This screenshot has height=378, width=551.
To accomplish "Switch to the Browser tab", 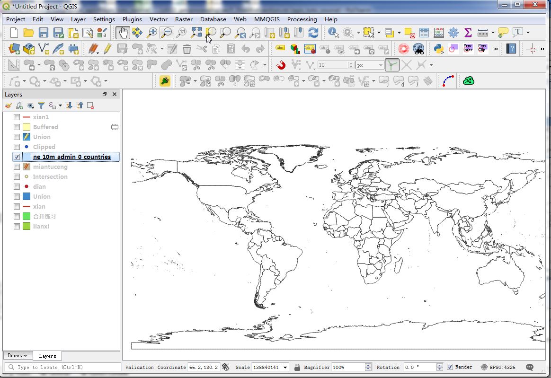I will pos(18,355).
